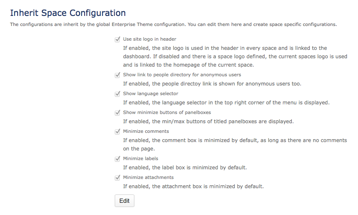Screen dimensions: 358x215
Task: Toggle the minimize buttons of panelboxes checkbox
Action: [x=118, y=113]
